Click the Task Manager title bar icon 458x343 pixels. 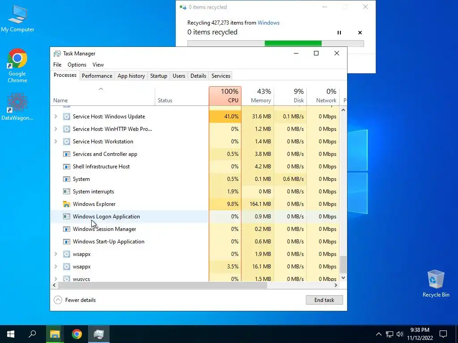(57, 54)
